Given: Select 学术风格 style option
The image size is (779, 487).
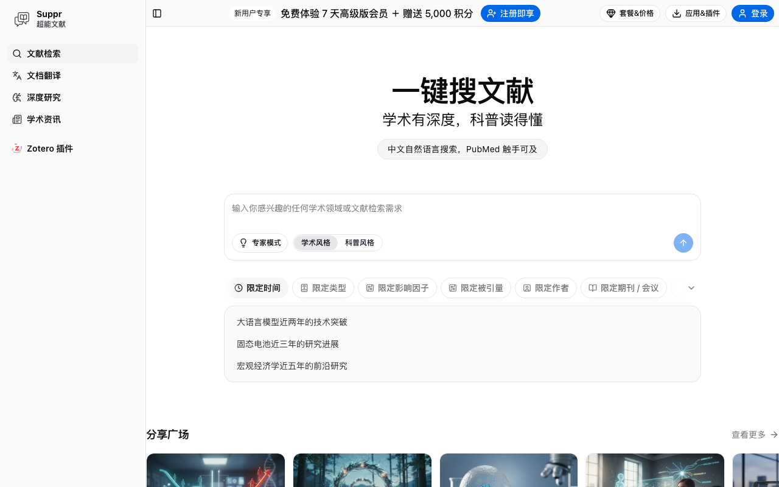Looking at the screenshot, I should click(x=316, y=243).
